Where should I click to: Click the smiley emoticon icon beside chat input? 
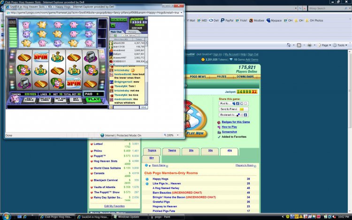click(111, 107)
